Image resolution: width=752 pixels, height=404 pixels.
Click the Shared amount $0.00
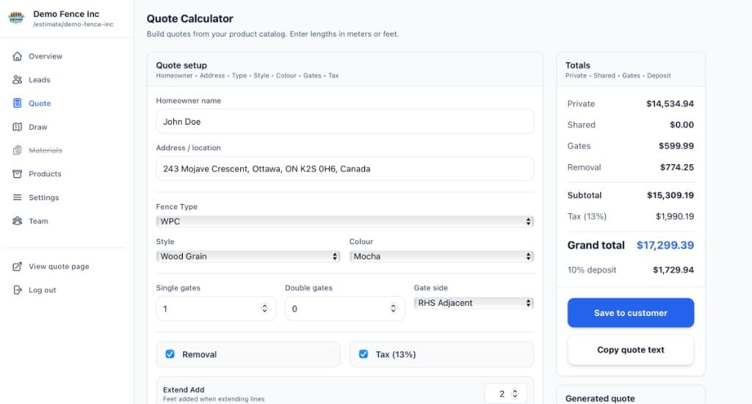[682, 125]
